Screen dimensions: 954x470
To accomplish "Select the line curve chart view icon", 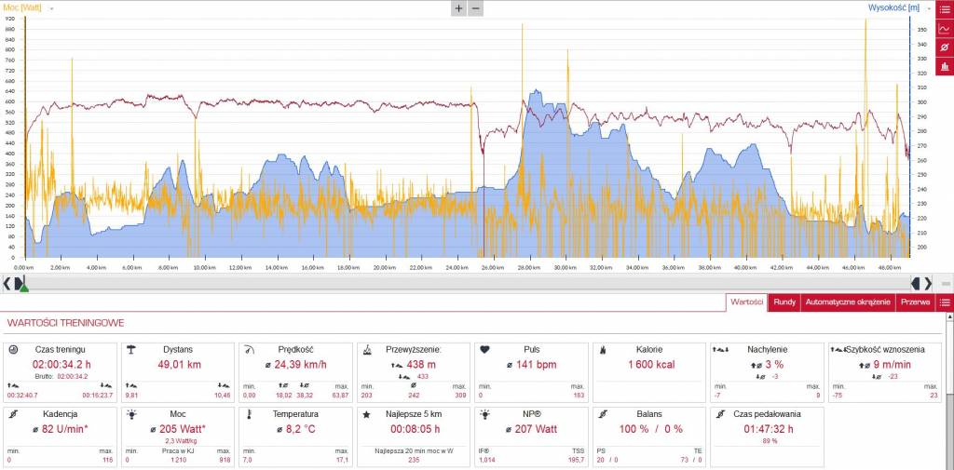I will (945, 28).
